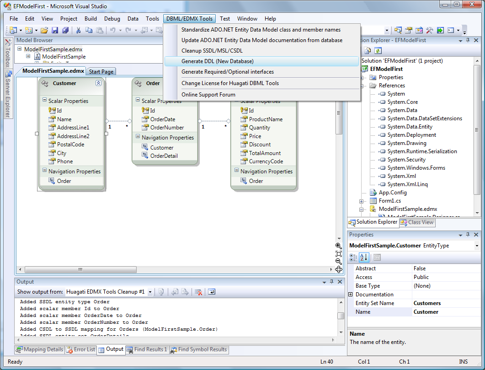Click the zoom to 100% icon in designer
Image resolution: width=485 pixels, height=370 pixels.
click(339, 254)
